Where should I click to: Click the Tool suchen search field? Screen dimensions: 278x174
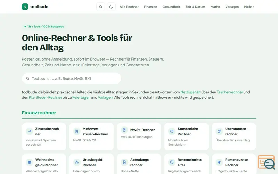click(x=72, y=79)
